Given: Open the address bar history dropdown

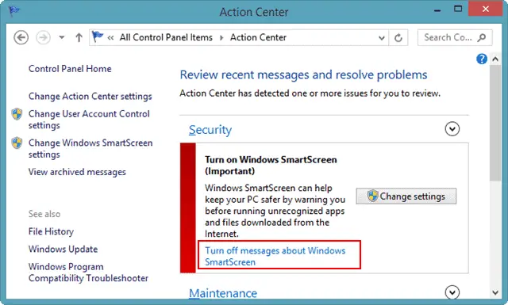Looking at the screenshot, I should [382, 38].
